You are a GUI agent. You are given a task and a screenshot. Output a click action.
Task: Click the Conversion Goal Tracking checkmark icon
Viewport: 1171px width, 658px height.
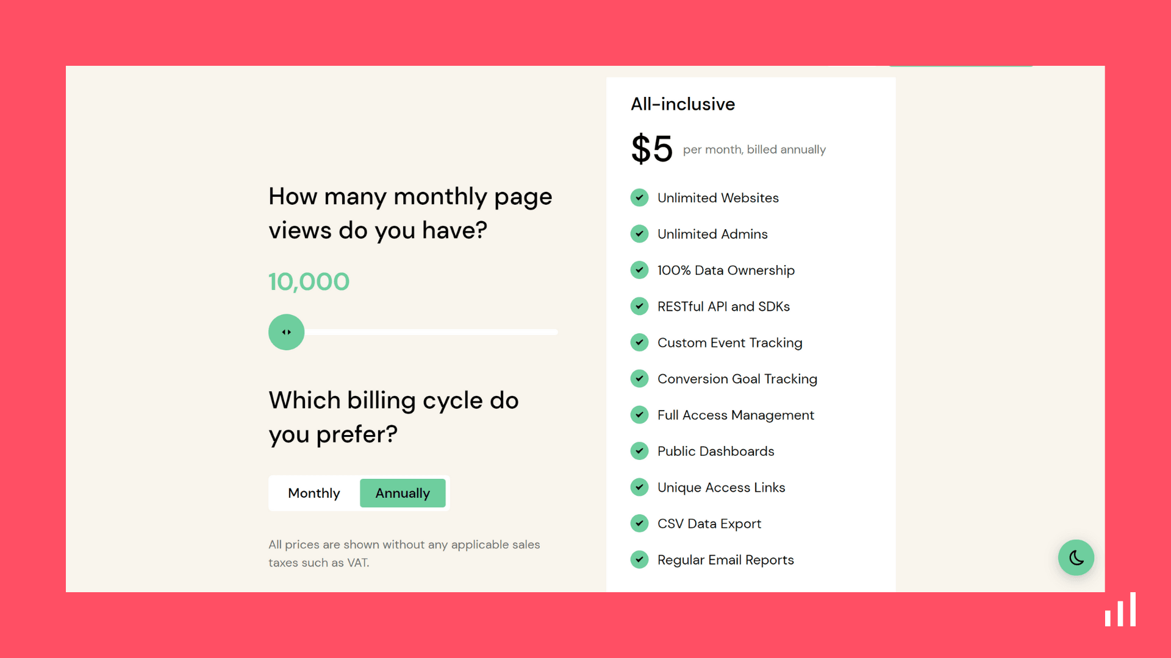pyautogui.click(x=639, y=378)
